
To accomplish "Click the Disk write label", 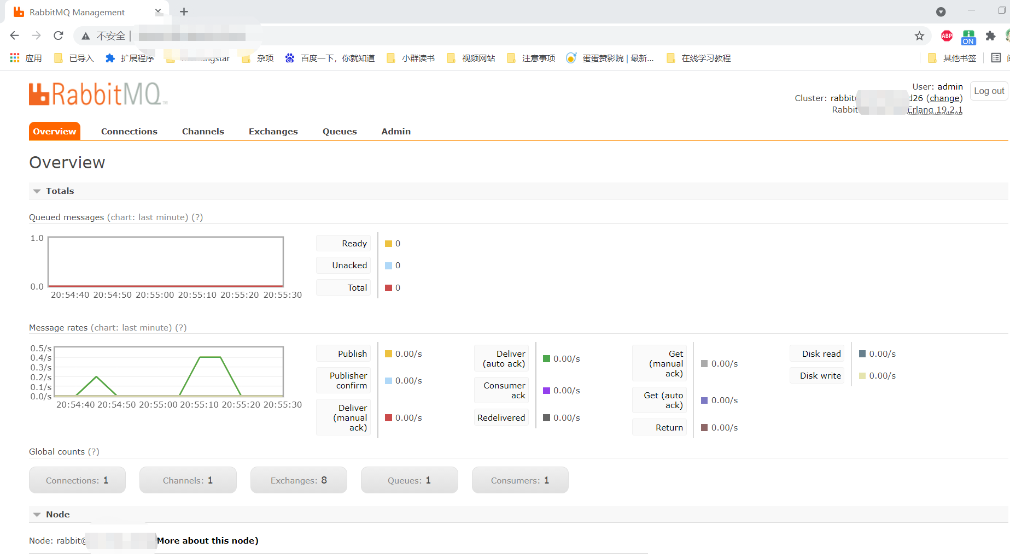I will point(817,376).
